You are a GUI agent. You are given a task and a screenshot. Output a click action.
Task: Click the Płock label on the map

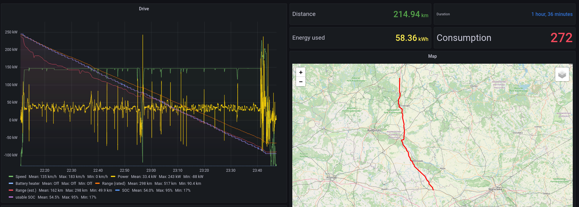443,168
